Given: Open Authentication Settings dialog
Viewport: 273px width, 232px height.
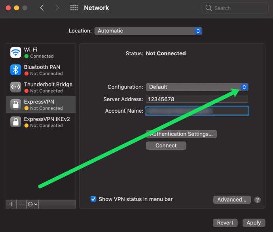Looking at the screenshot, I should [x=181, y=134].
